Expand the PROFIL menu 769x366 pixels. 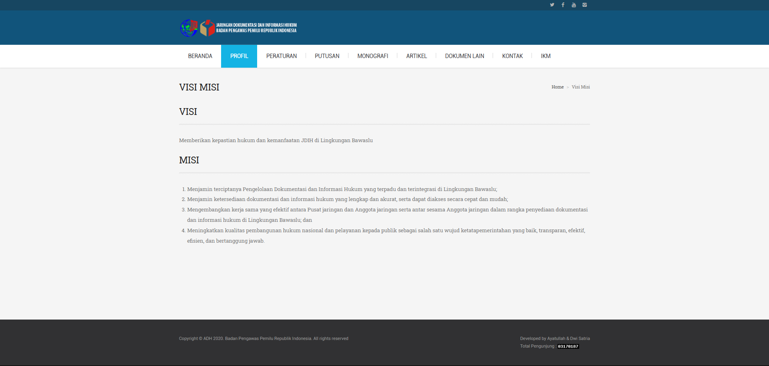pos(239,56)
